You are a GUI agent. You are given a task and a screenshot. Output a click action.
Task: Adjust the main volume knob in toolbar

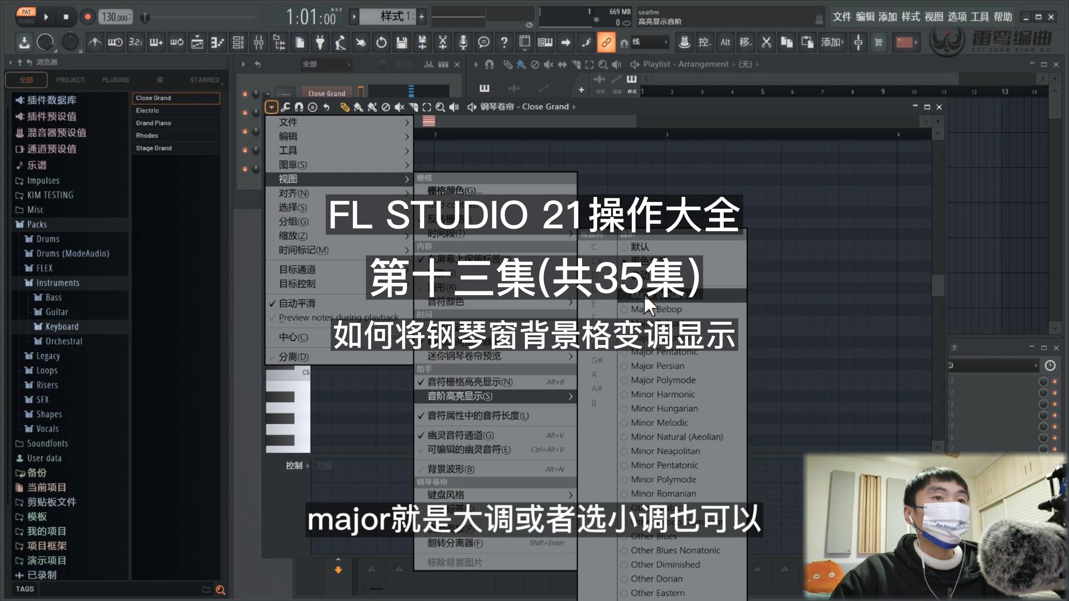[46, 42]
